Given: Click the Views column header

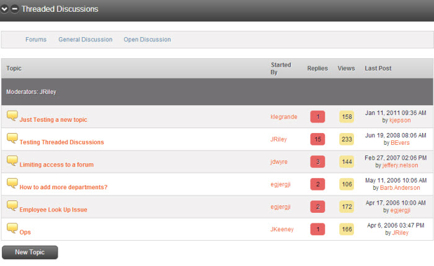Looking at the screenshot, I should [x=346, y=68].
